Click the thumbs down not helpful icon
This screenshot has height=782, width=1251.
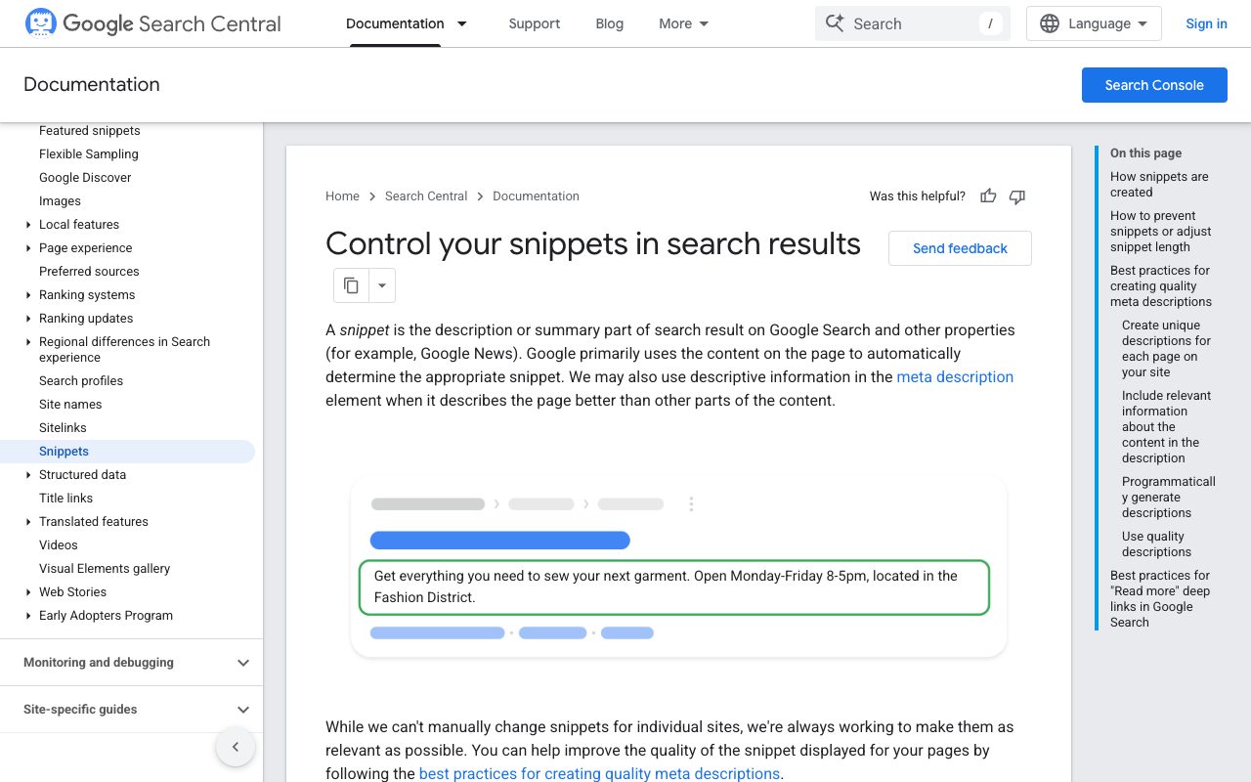click(x=1017, y=196)
